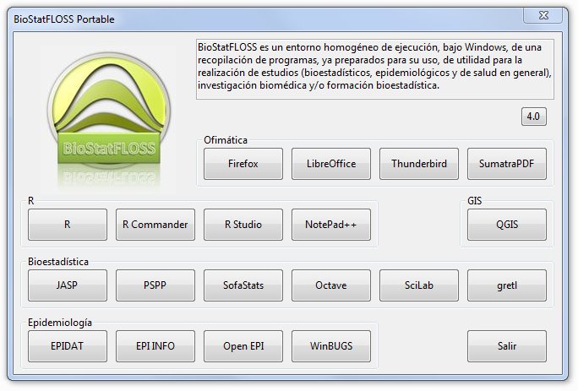The height and width of the screenshot is (391, 578).
Task: Start gretl econometrics program
Action: pyautogui.click(x=507, y=285)
